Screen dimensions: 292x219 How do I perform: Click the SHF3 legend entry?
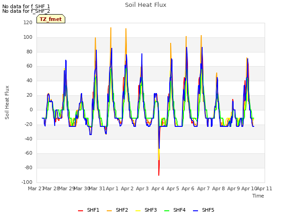(x=146, y=210)
